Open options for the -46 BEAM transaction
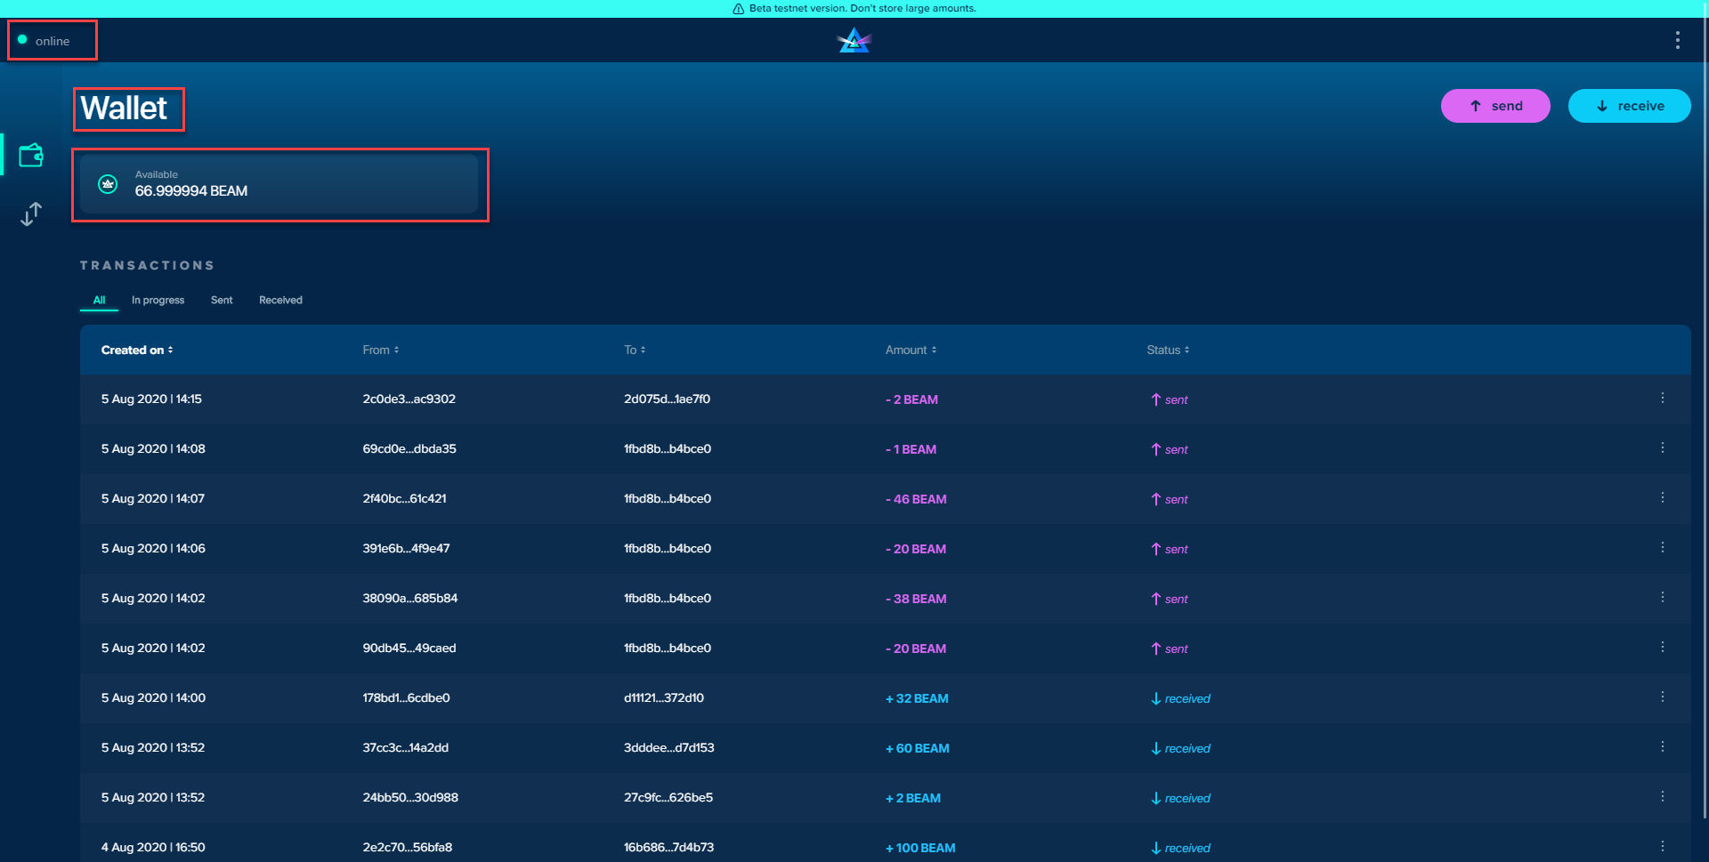The image size is (1709, 862). 1662,498
